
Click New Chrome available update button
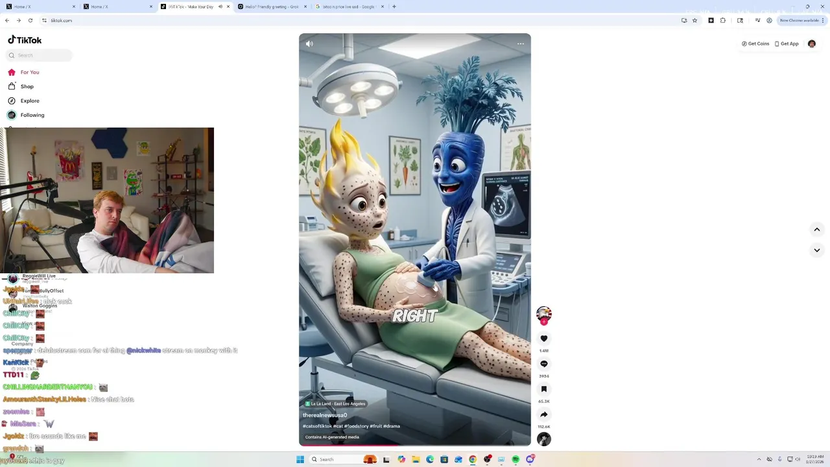[x=802, y=20]
